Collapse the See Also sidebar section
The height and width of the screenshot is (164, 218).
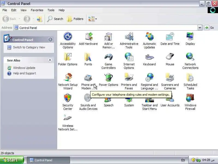pos(50,60)
